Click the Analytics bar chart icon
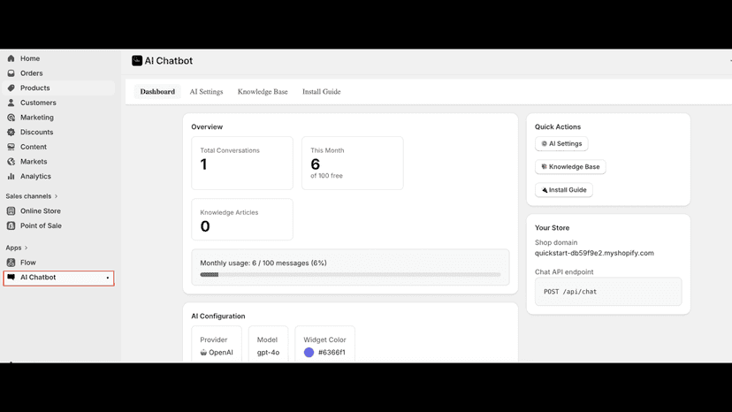 coord(11,176)
